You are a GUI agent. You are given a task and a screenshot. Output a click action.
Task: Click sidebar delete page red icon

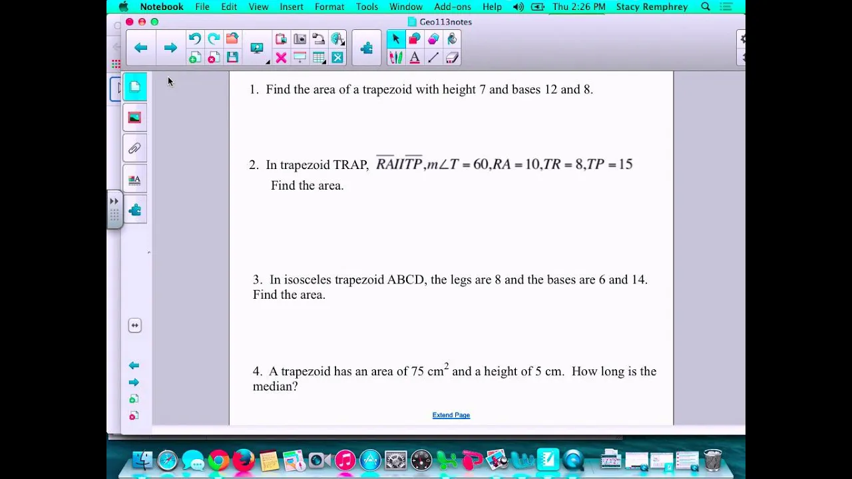coord(134,416)
